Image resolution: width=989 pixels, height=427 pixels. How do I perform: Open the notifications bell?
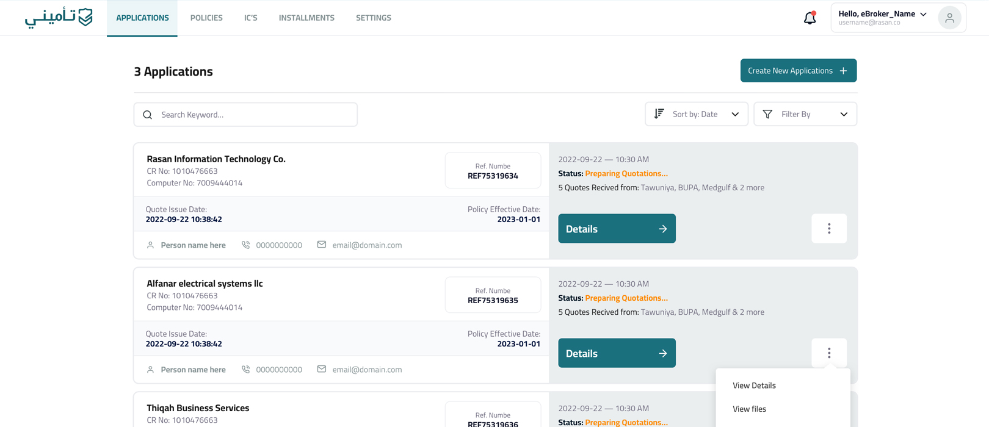810,18
